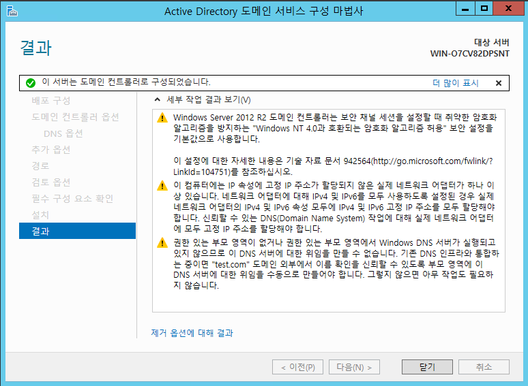Click inside the results detail text box
The image size is (528, 386).
pos(327,300)
